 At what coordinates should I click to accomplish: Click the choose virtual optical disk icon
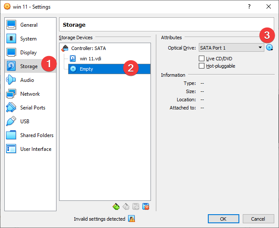[270, 47]
